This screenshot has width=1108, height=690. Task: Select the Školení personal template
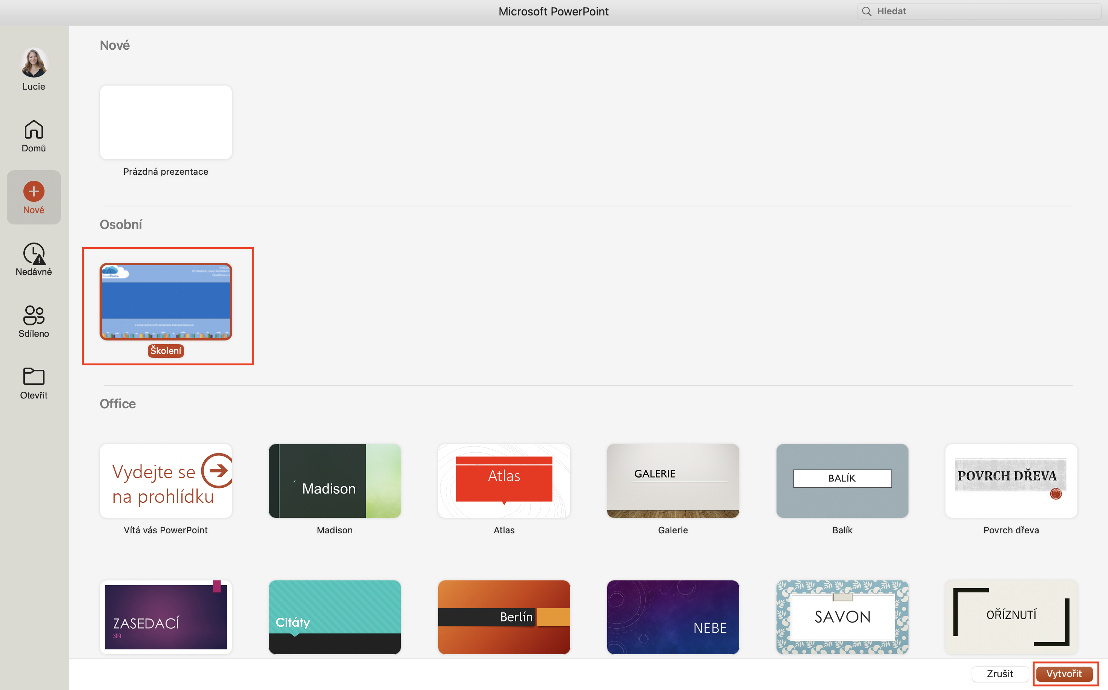166,302
